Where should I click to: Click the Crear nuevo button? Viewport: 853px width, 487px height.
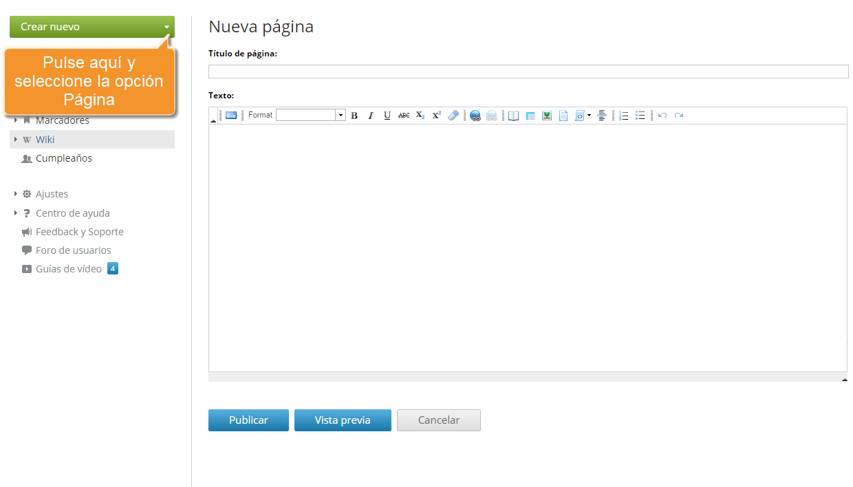92,27
